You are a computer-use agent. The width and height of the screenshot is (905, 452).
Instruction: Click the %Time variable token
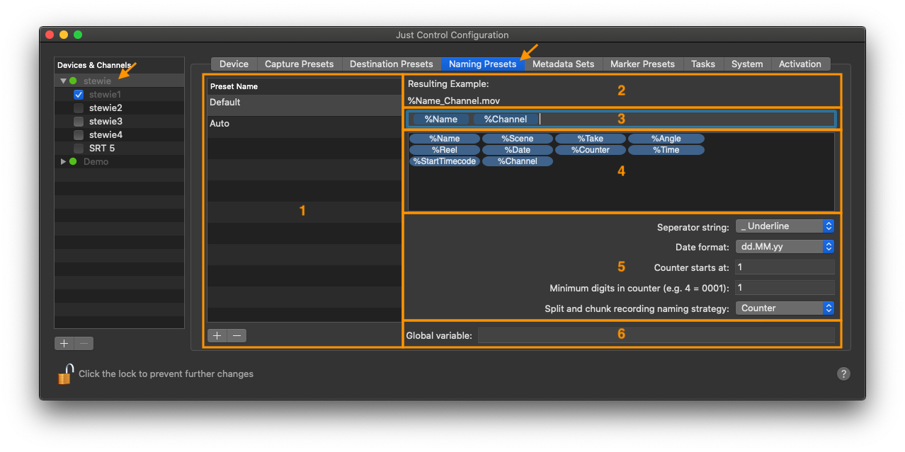(666, 150)
